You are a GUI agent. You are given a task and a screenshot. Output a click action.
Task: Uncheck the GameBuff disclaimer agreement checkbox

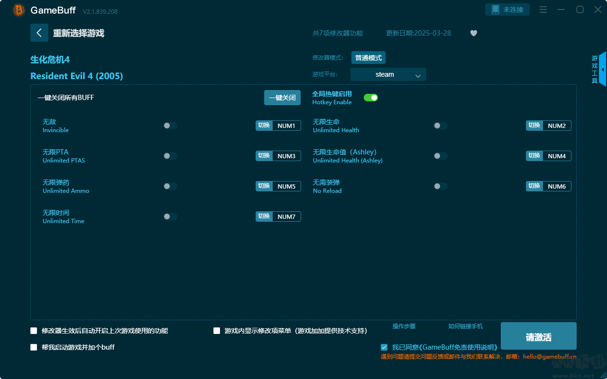(384, 347)
